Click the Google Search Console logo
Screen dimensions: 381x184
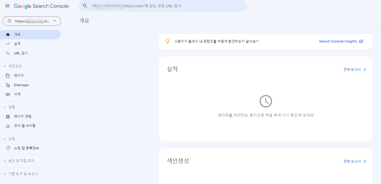(x=41, y=6)
